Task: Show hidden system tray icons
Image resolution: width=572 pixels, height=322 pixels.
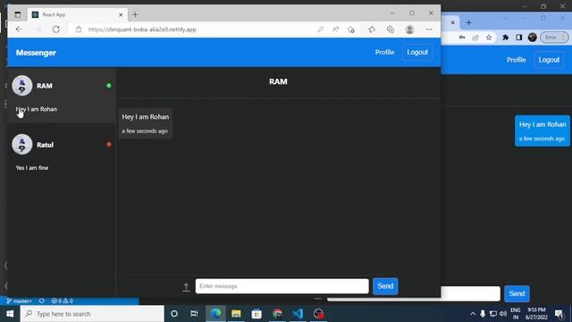Action: tap(473, 314)
